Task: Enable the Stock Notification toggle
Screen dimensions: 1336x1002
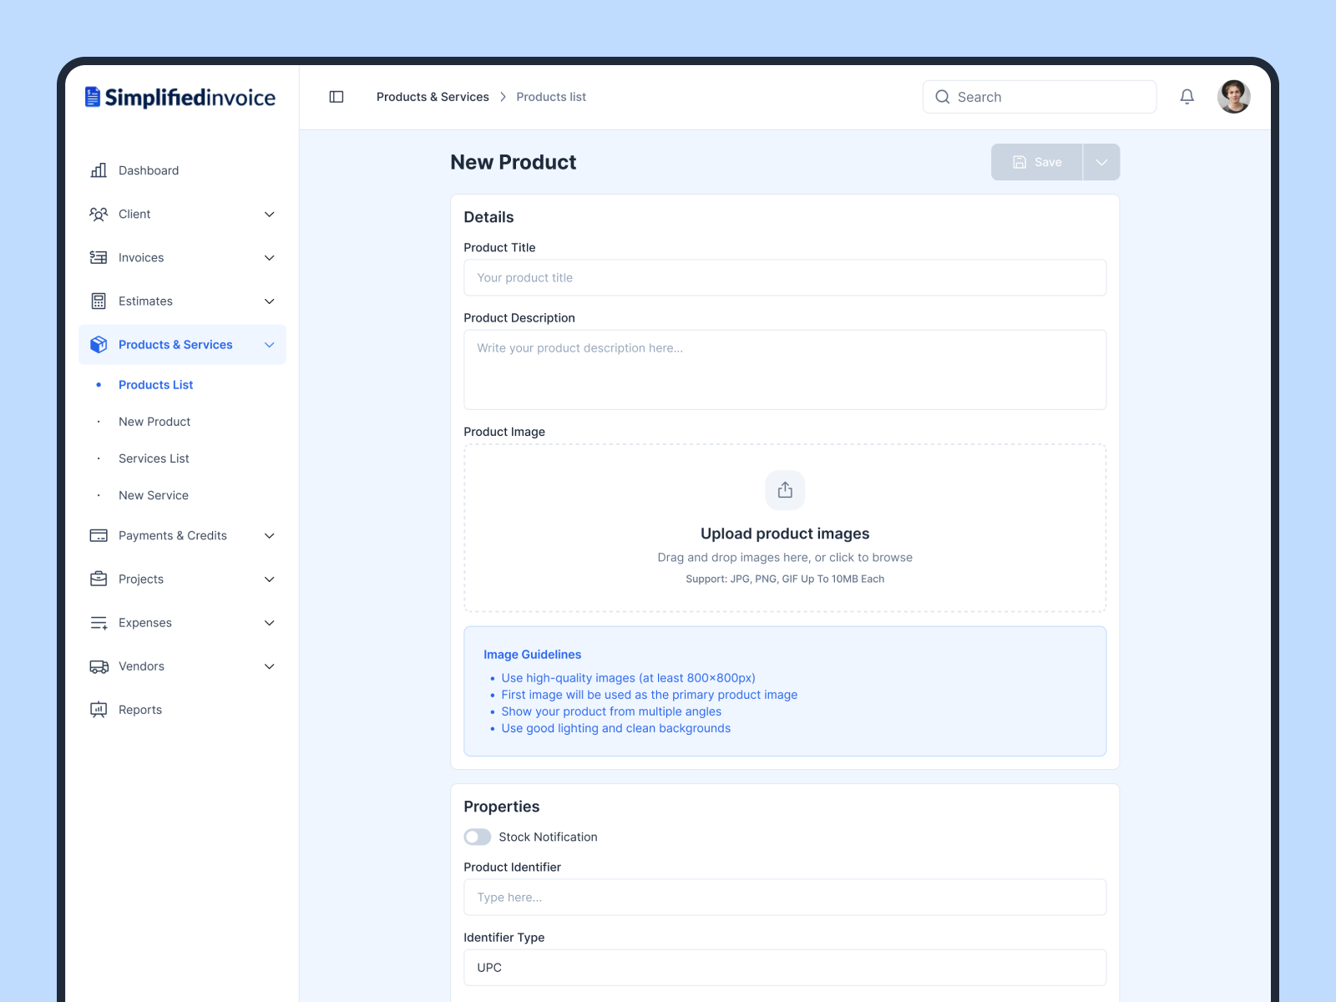Action: click(x=478, y=837)
